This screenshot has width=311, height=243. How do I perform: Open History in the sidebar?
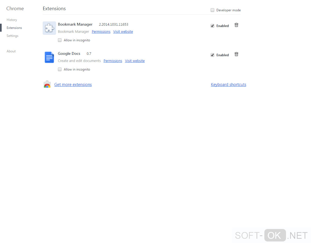[12, 20]
